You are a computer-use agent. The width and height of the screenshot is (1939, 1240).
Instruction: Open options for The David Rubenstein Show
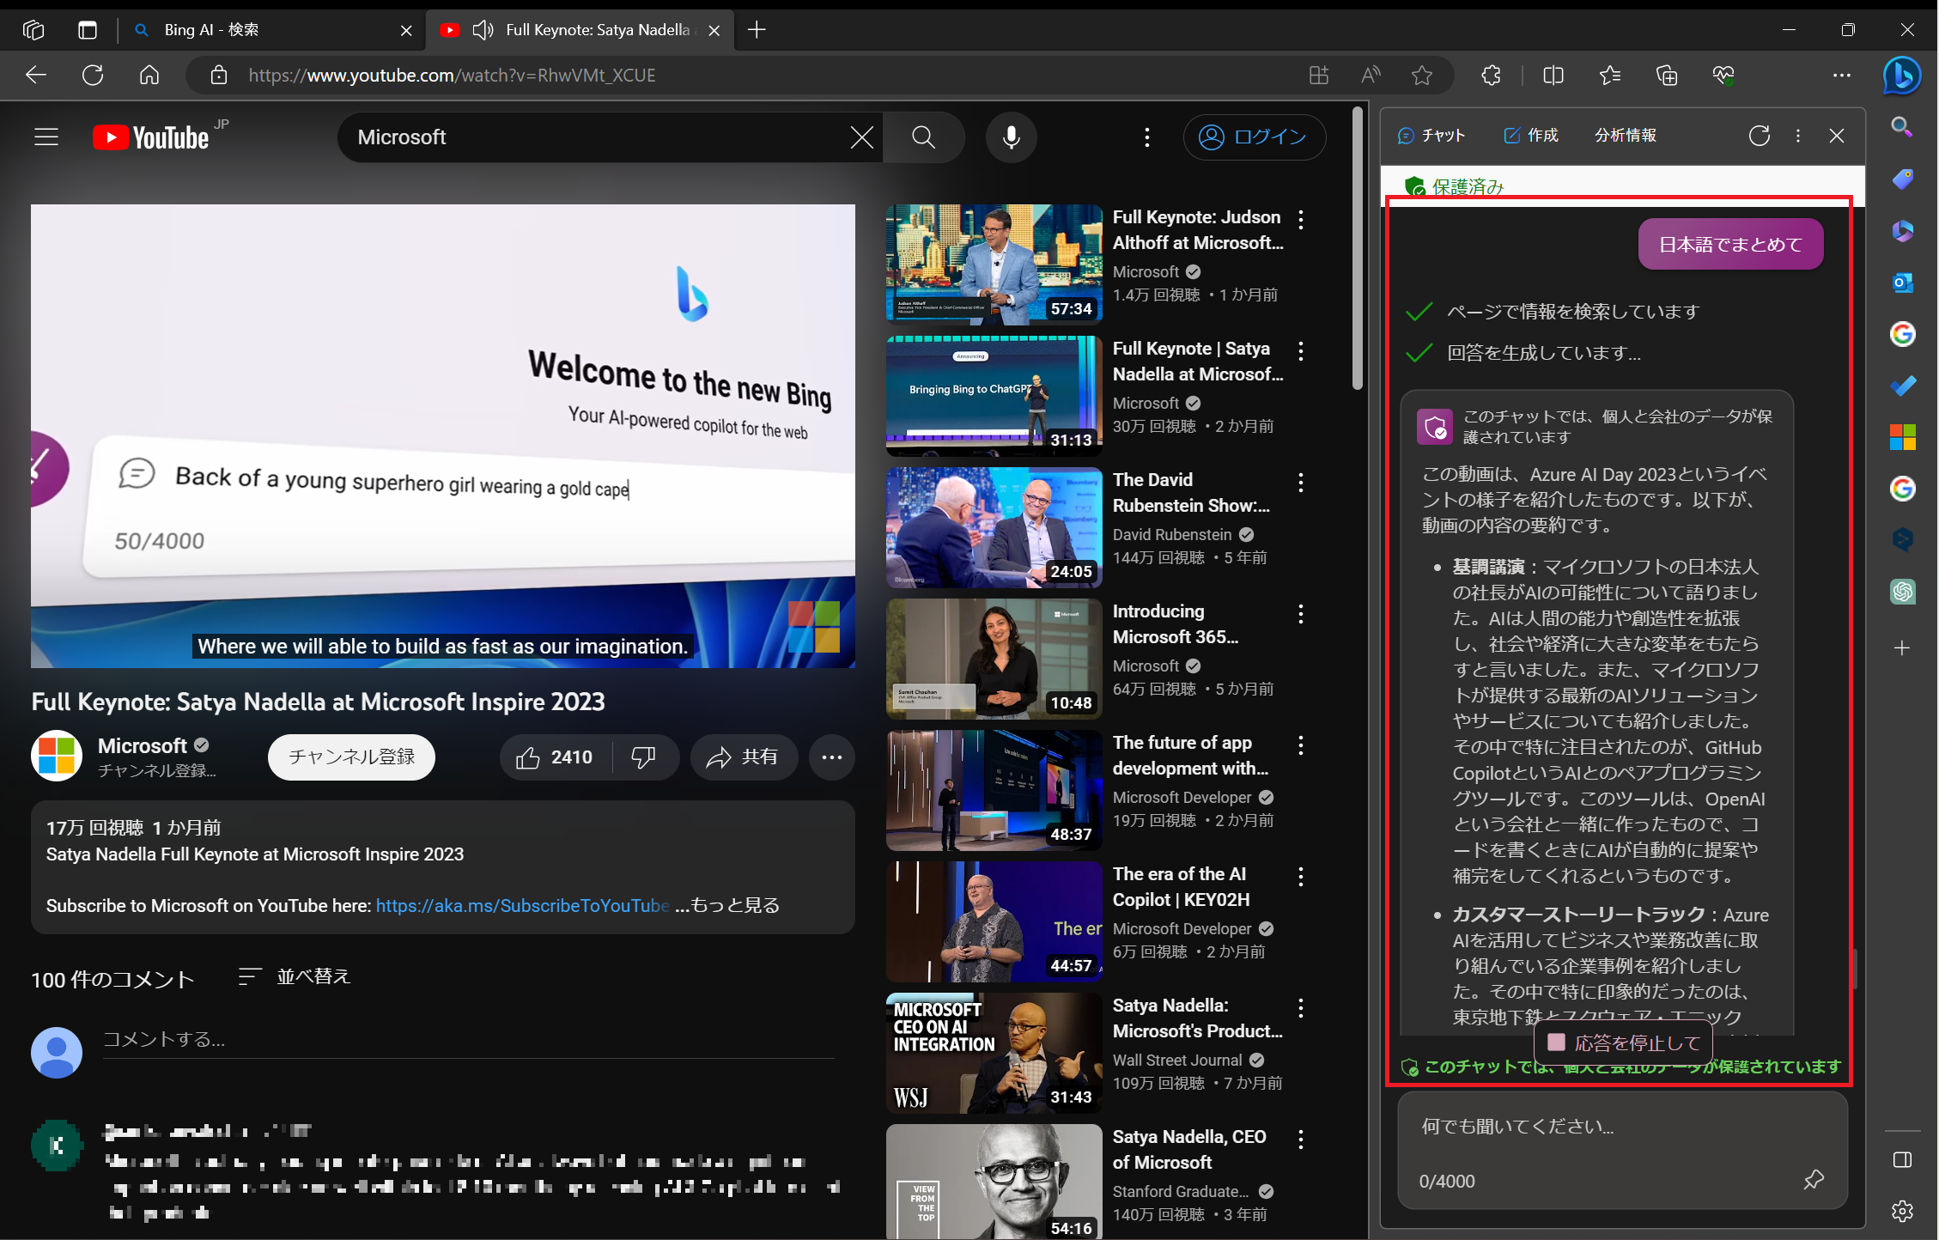point(1301,483)
